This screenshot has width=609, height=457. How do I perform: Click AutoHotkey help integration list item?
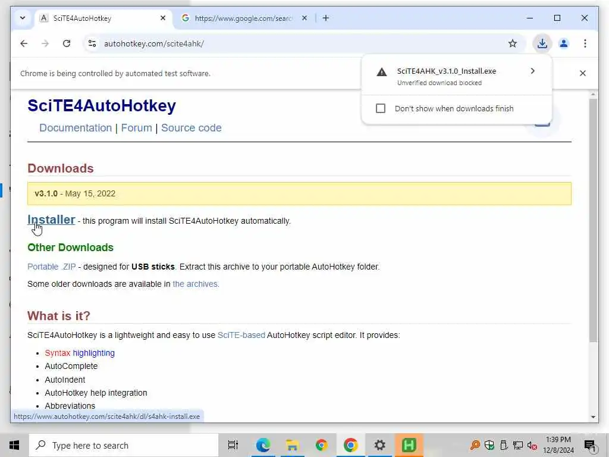[x=96, y=393]
